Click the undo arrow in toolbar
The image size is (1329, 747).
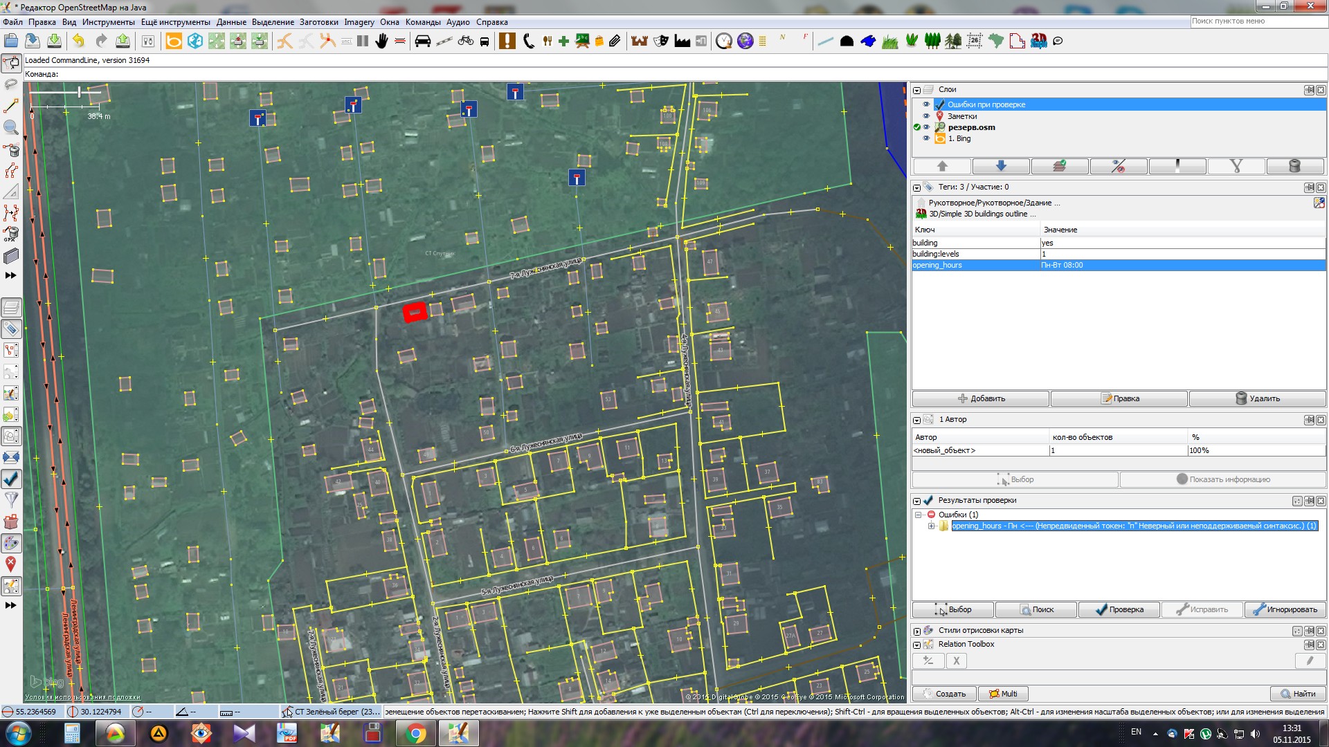pos(78,41)
